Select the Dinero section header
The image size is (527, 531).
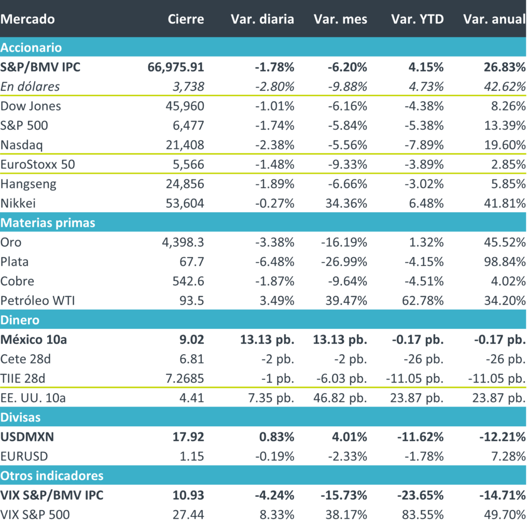tap(20, 320)
